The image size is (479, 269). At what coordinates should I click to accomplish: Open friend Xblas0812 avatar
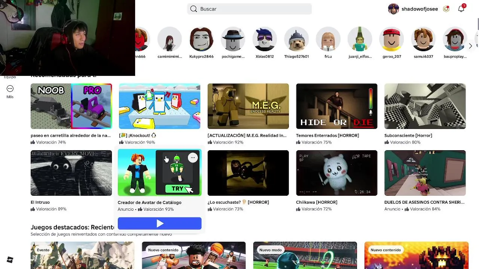[265, 39]
